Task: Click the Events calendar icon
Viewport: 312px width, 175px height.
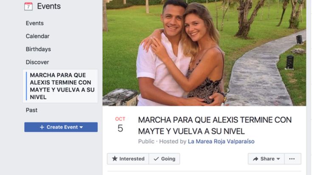Action: (28, 6)
